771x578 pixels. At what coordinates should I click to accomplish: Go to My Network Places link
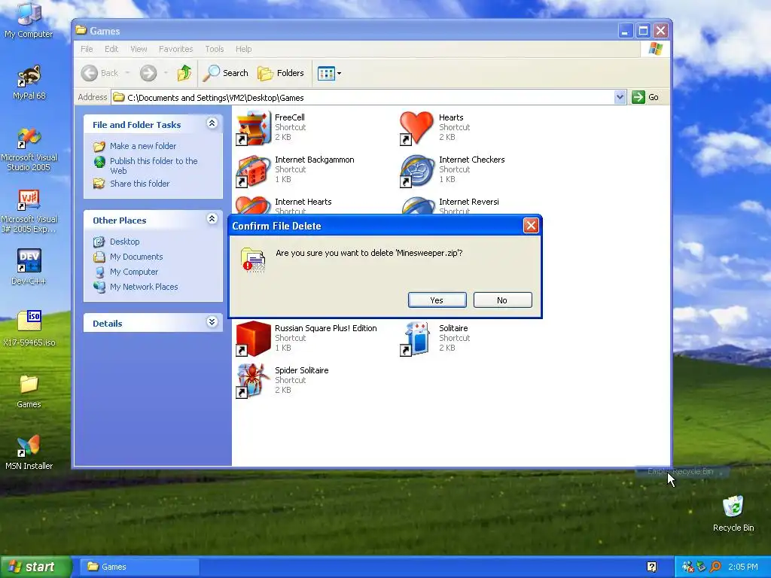(x=144, y=287)
